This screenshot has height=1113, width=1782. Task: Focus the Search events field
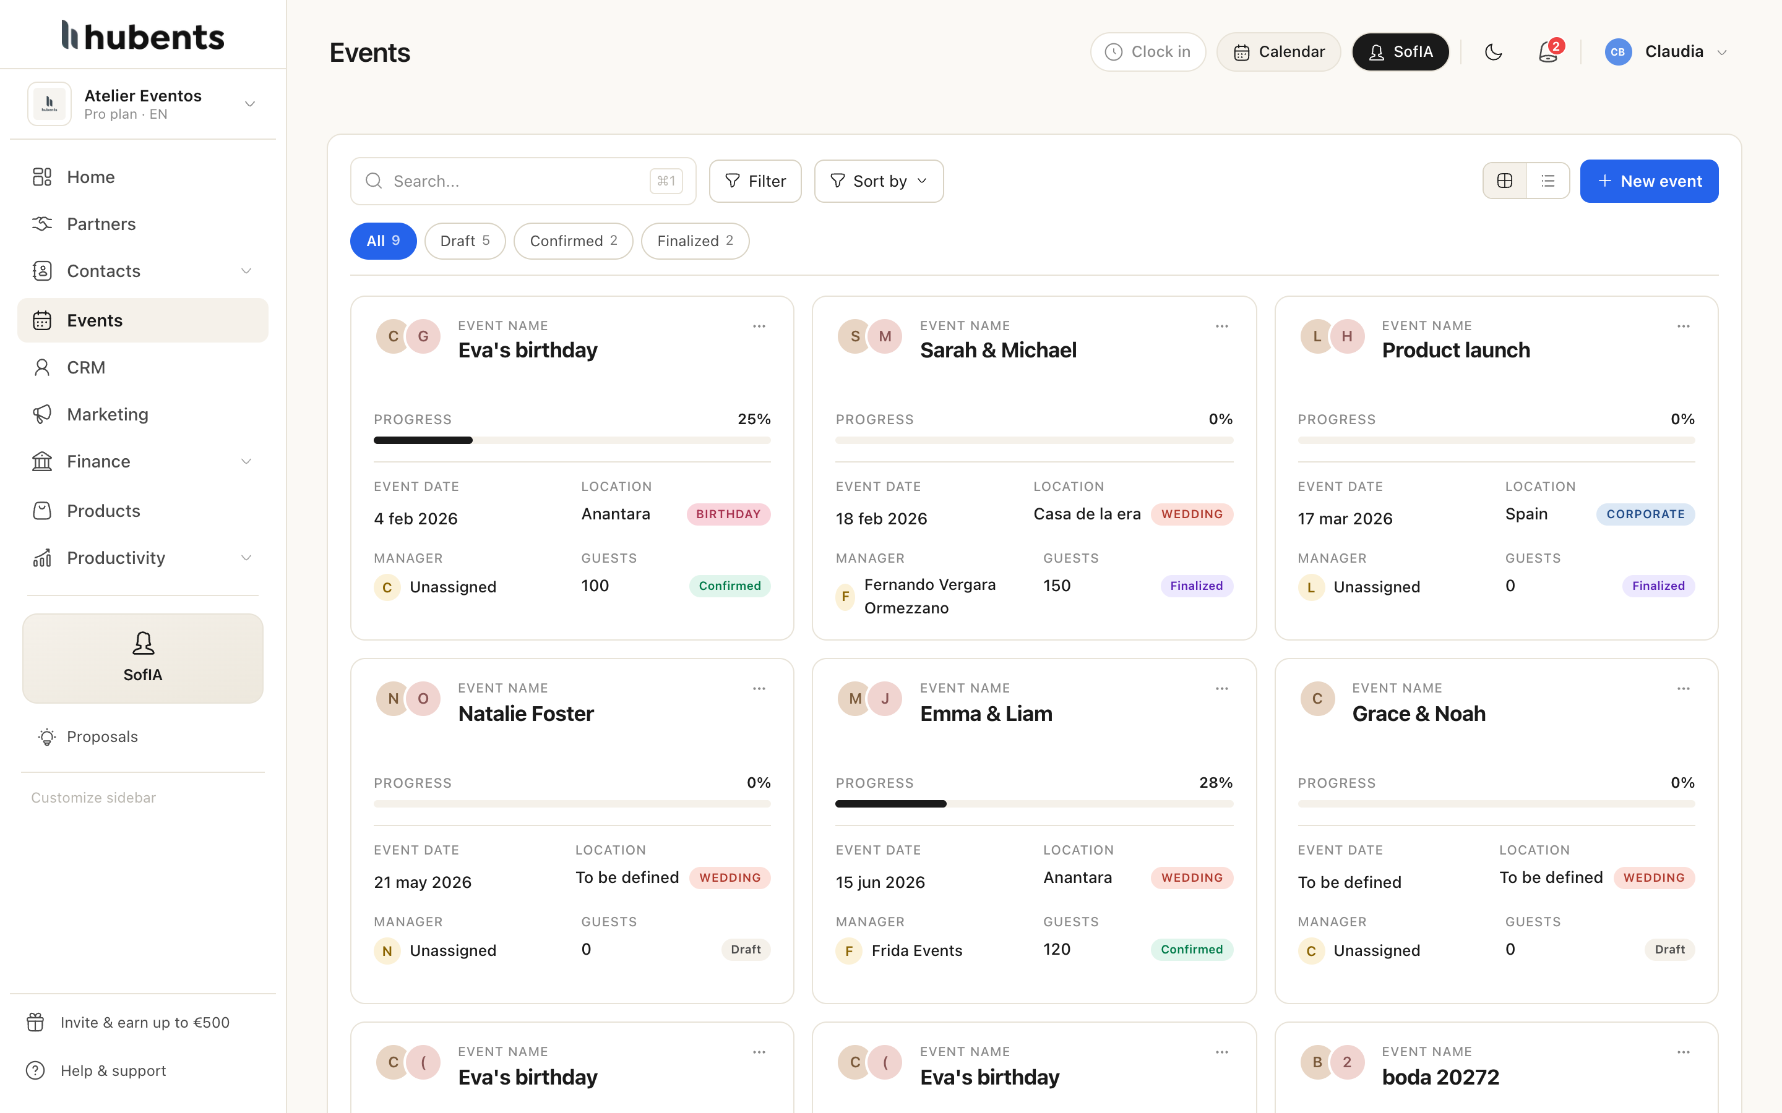tap(523, 181)
